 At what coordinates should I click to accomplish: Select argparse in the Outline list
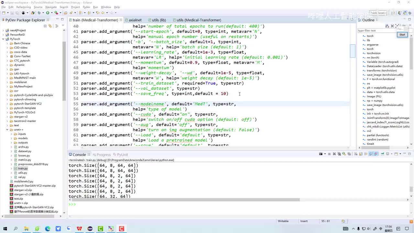[x=373, y=45]
